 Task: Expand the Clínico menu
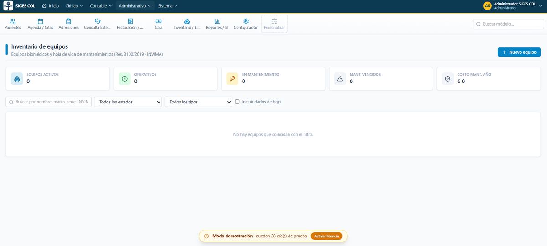[74, 6]
